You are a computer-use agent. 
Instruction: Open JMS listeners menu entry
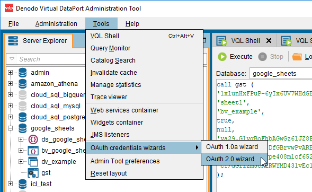click(144, 135)
